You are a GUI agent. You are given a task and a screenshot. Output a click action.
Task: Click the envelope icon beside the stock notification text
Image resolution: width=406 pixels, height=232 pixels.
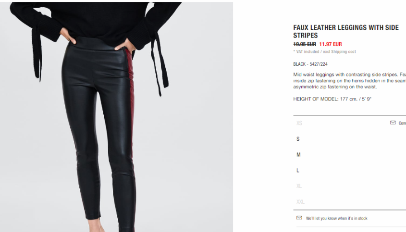click(x=299, y=218)
